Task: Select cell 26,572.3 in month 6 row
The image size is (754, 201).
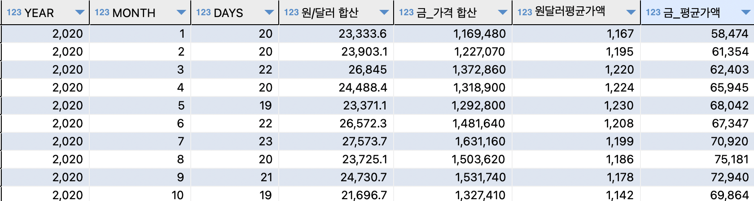Action: pyautogui.click(x=336, y=123)
